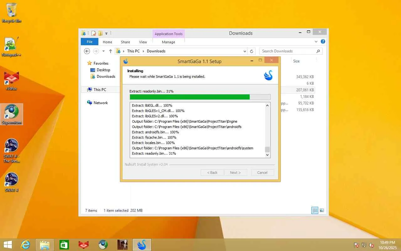Open Customize Quick Access Toolbar dropdown
This screenshot has height=251, width=401.
pos(107,33)
